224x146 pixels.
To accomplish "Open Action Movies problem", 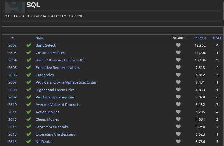I will [47, 112].
